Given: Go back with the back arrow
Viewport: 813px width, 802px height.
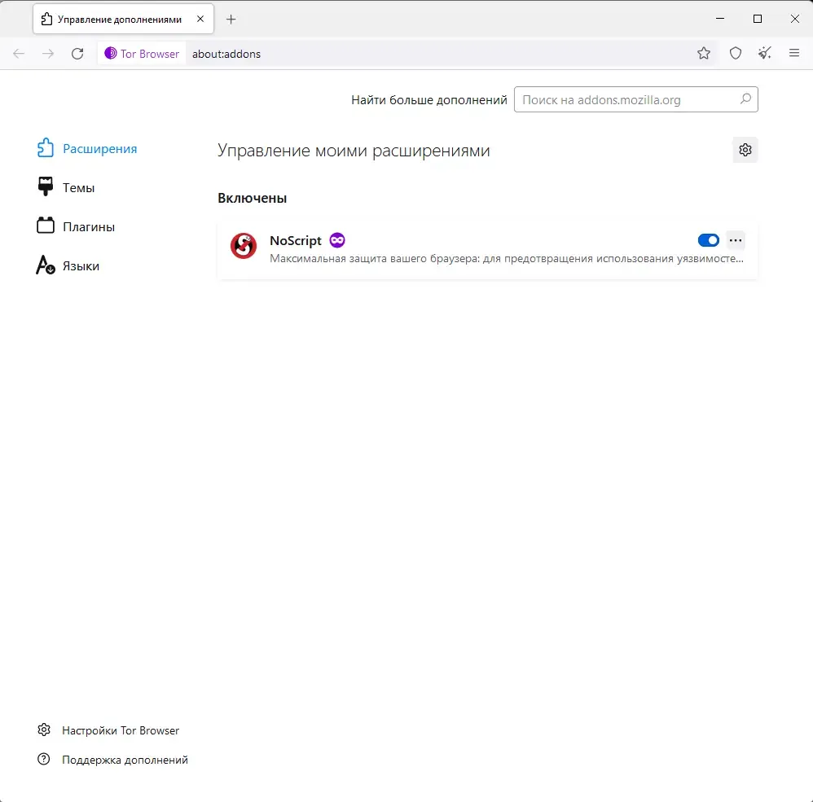Looking at the screenshot, I should tap(19, 54).
